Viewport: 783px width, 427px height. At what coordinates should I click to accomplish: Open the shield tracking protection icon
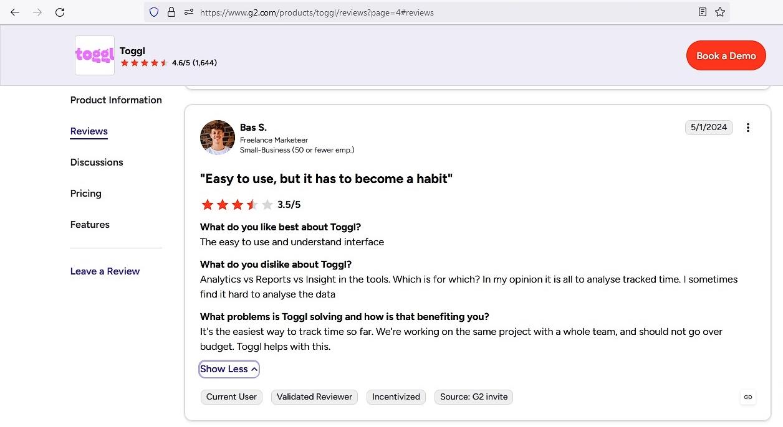[154, 12]
